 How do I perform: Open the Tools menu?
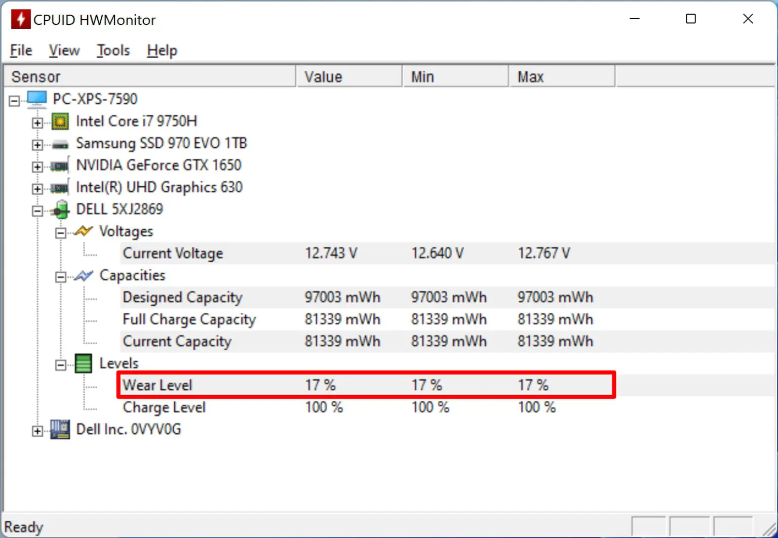coord(112,50)
